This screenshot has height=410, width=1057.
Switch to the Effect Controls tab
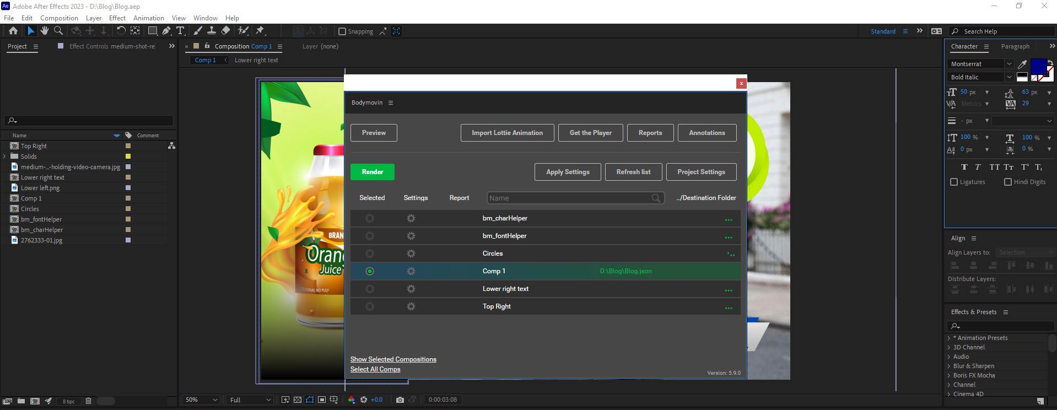[112, 46]
